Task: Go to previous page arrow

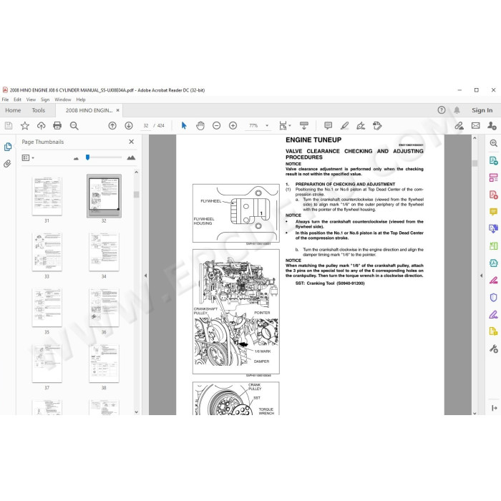Action: 112,125
